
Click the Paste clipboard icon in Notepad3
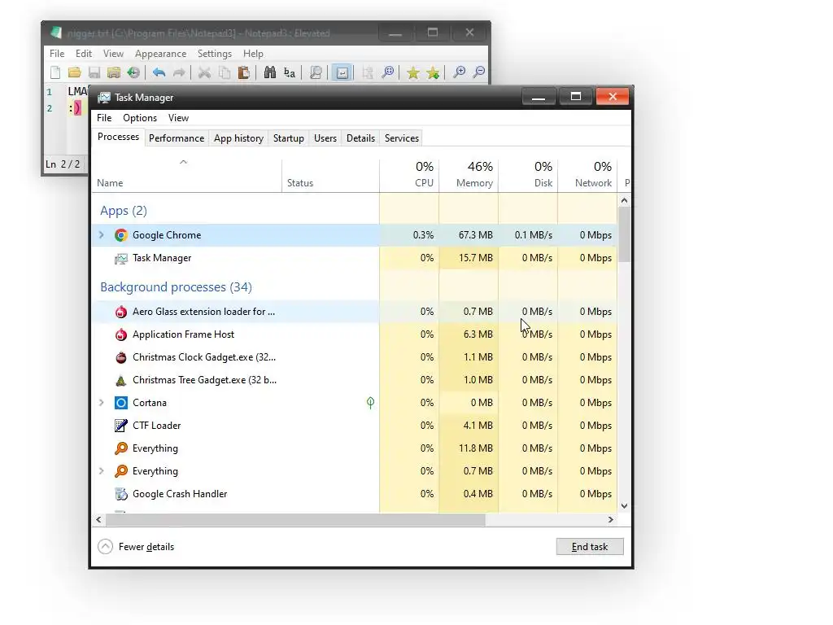[x=244, y=72]
